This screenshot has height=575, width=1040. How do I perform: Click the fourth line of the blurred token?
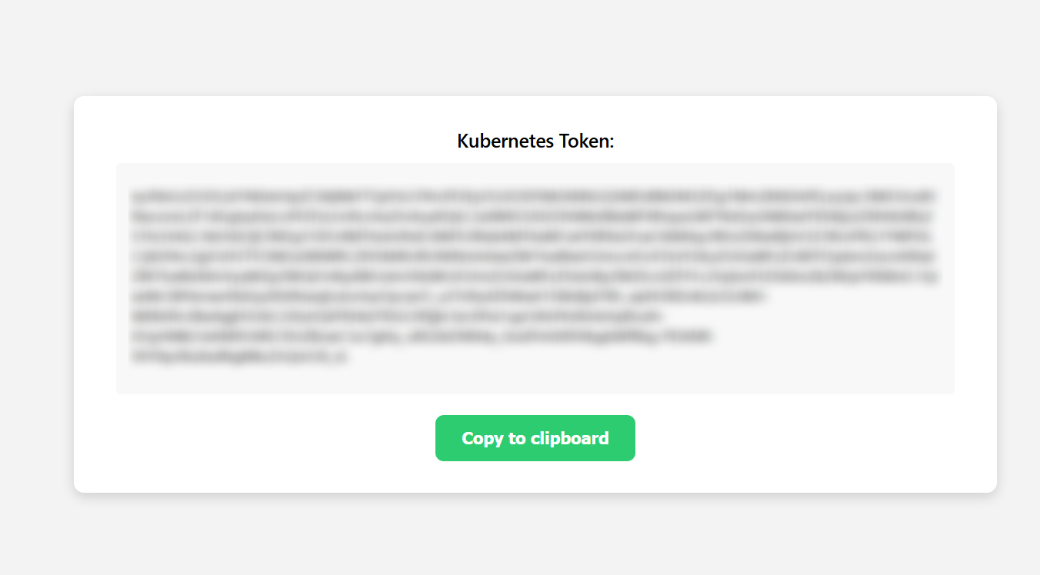535,256
